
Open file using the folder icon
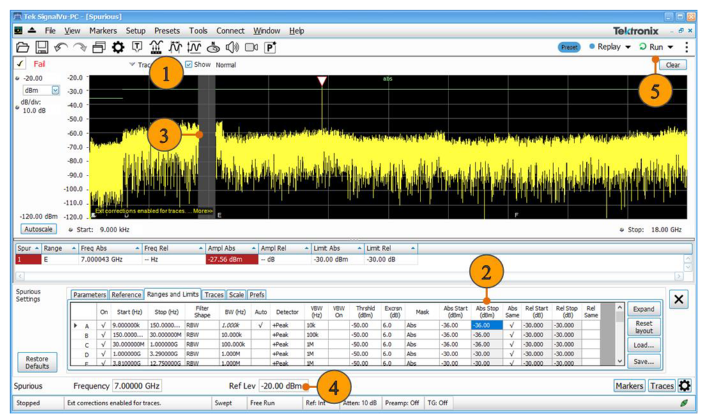[23, 47]
